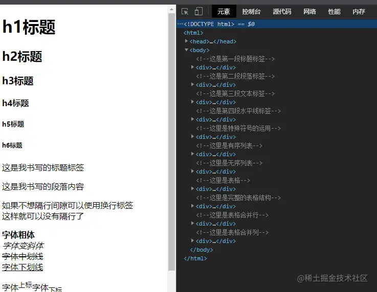Select the comment 这里是表格
Image resolution: width=377 pixels, height=292 pixels.
223,180
